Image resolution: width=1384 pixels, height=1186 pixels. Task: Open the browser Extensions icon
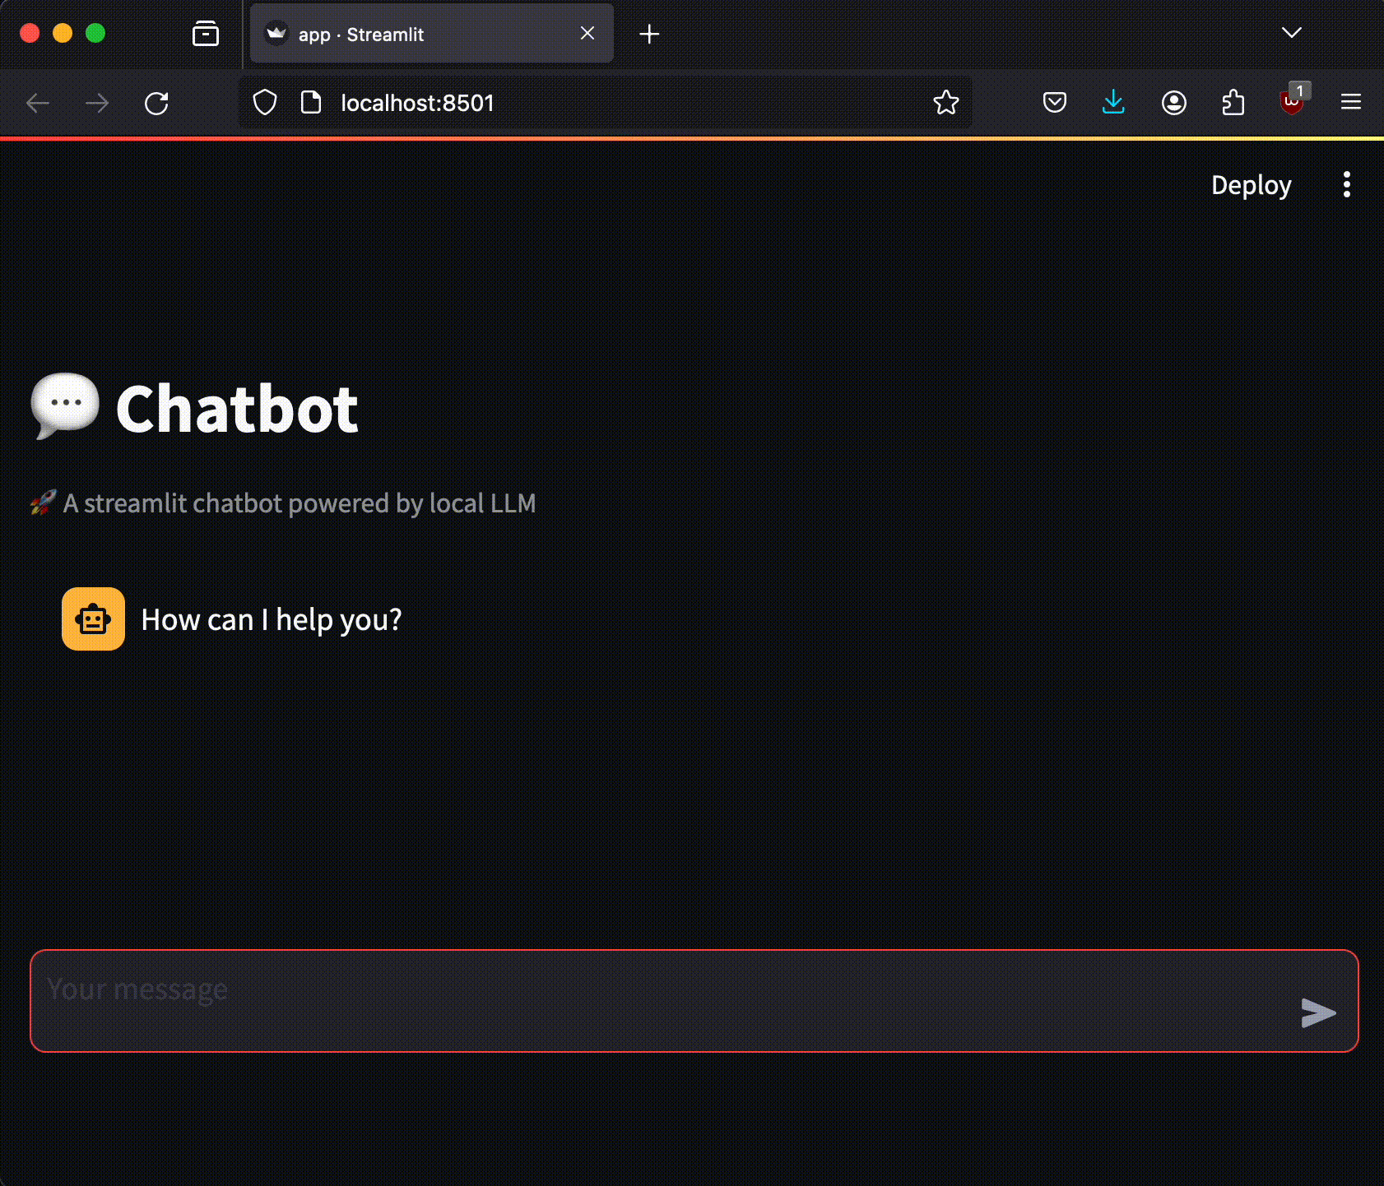[x=1233, y=102]
